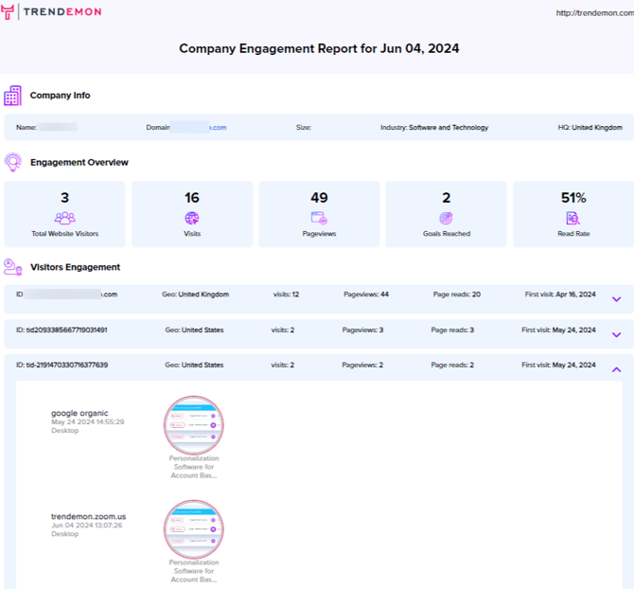The image size is (634, 589).
Task: Click the Goals Reached target icon
Action: (446, 218)
